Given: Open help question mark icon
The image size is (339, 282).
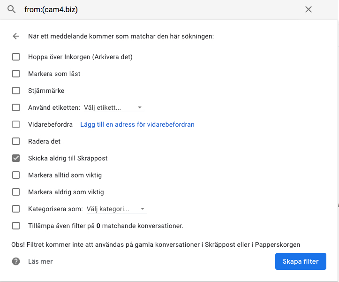Looking at the screenshot, I should (16, 261).
